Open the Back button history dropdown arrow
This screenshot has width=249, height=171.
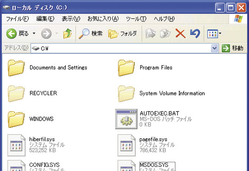pyautogui.click(x=34, y=33)
